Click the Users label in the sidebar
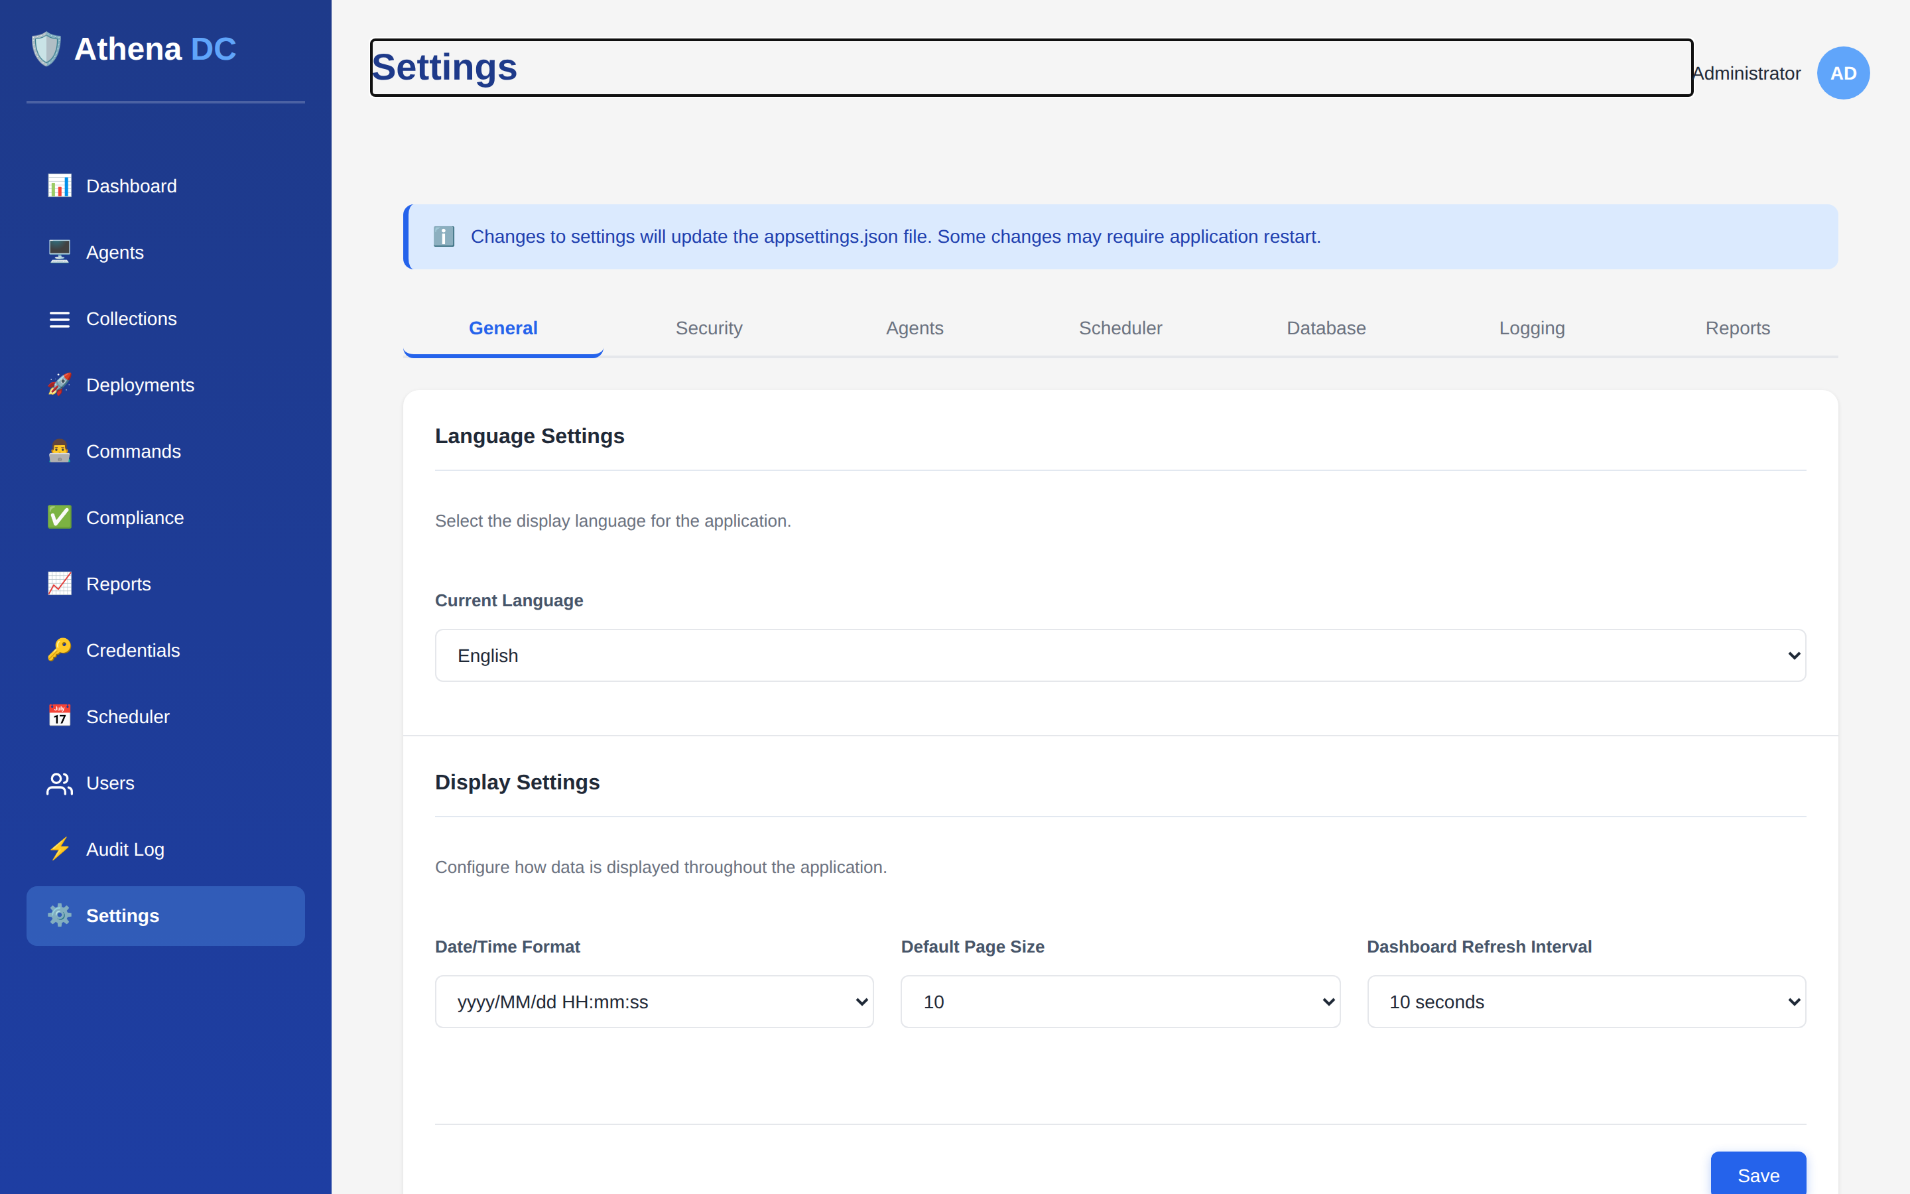Viewport: 1910px width, 1194px height. [x=109, y=783]
